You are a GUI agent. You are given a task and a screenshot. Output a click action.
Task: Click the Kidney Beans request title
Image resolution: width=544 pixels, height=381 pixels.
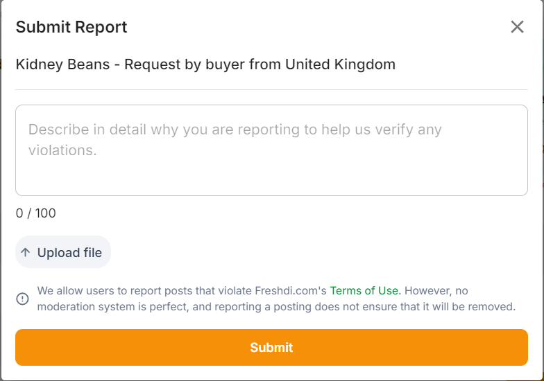205,64
